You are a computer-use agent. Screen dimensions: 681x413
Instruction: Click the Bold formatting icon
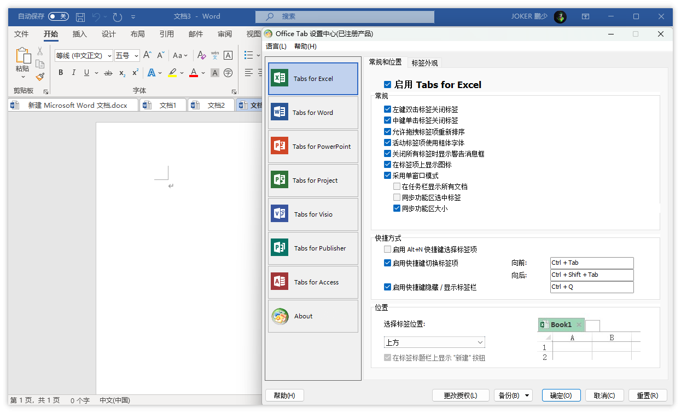[61, 73]
